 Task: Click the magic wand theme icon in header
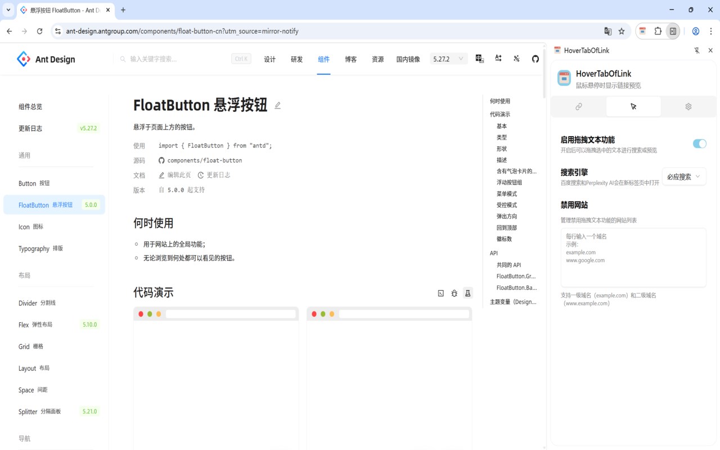(x=516, y=59)
